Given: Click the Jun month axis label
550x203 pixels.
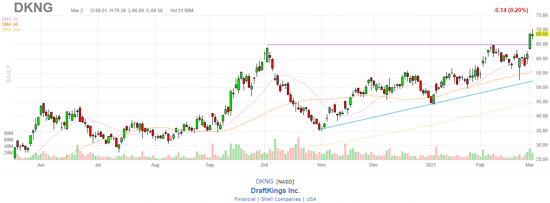Looking at the screenshot, I should point(41,165).
